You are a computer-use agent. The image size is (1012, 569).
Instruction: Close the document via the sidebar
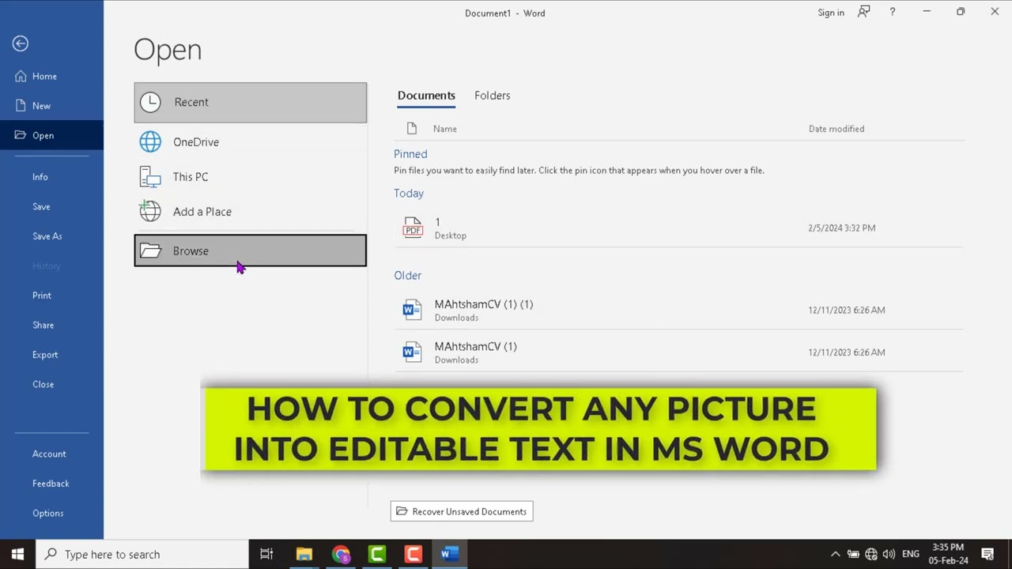(51, 384)
